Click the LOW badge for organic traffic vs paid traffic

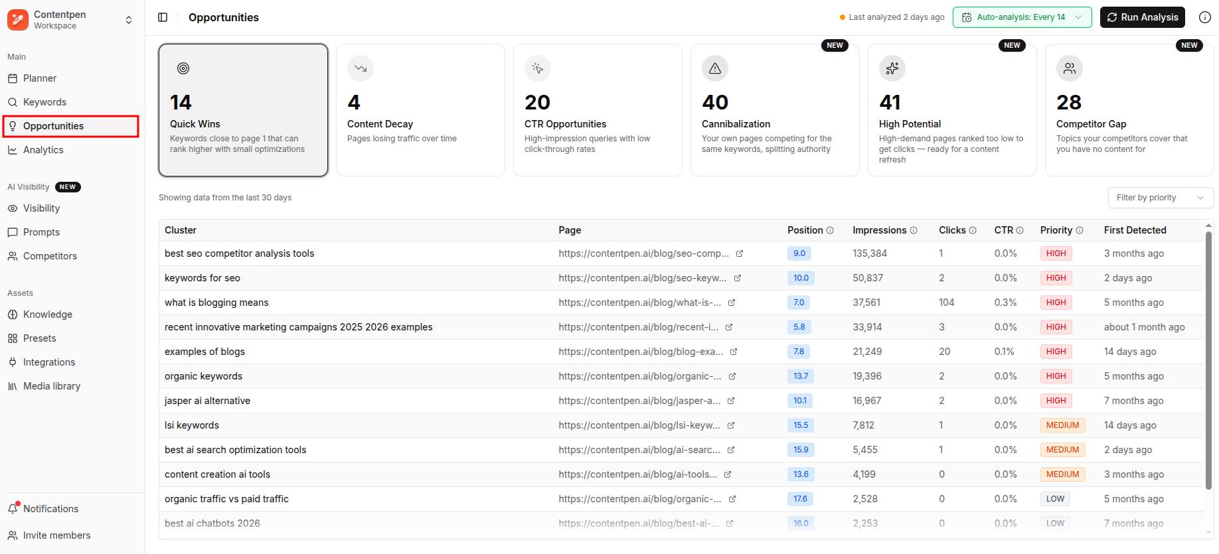pyautogui.click(x=1055, y=499)
